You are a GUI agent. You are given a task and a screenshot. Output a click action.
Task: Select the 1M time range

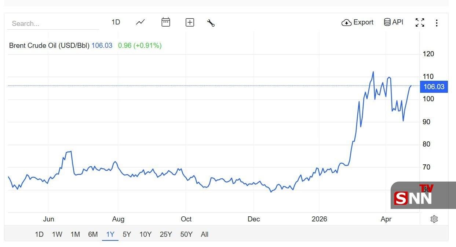75,235
